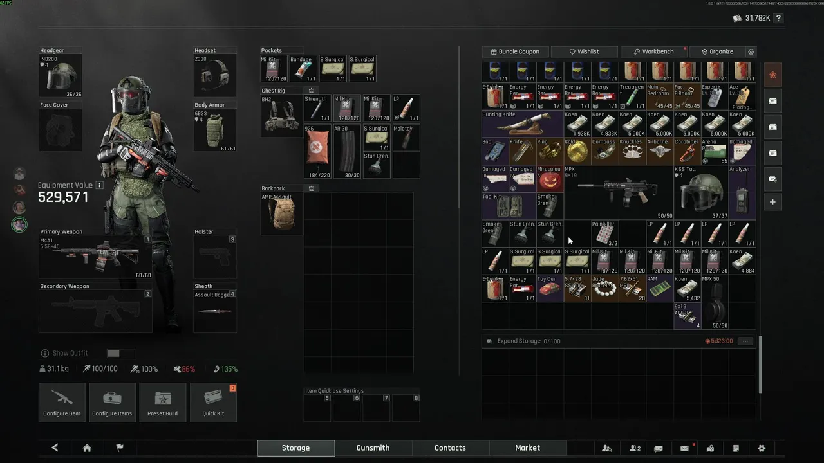The image size is (824, 463).
Task: Open game settings gear in bottom bar
Action: (x=762, y=448)
